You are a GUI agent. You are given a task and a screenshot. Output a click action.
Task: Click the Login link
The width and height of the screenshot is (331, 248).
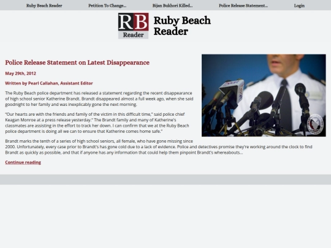(x=299, y=6)
